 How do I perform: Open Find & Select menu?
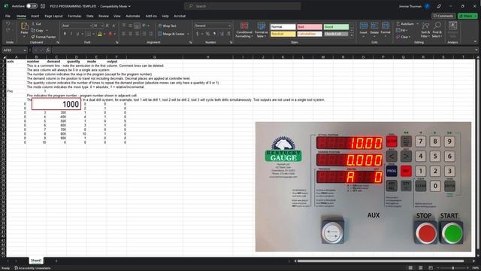point(437,30)
